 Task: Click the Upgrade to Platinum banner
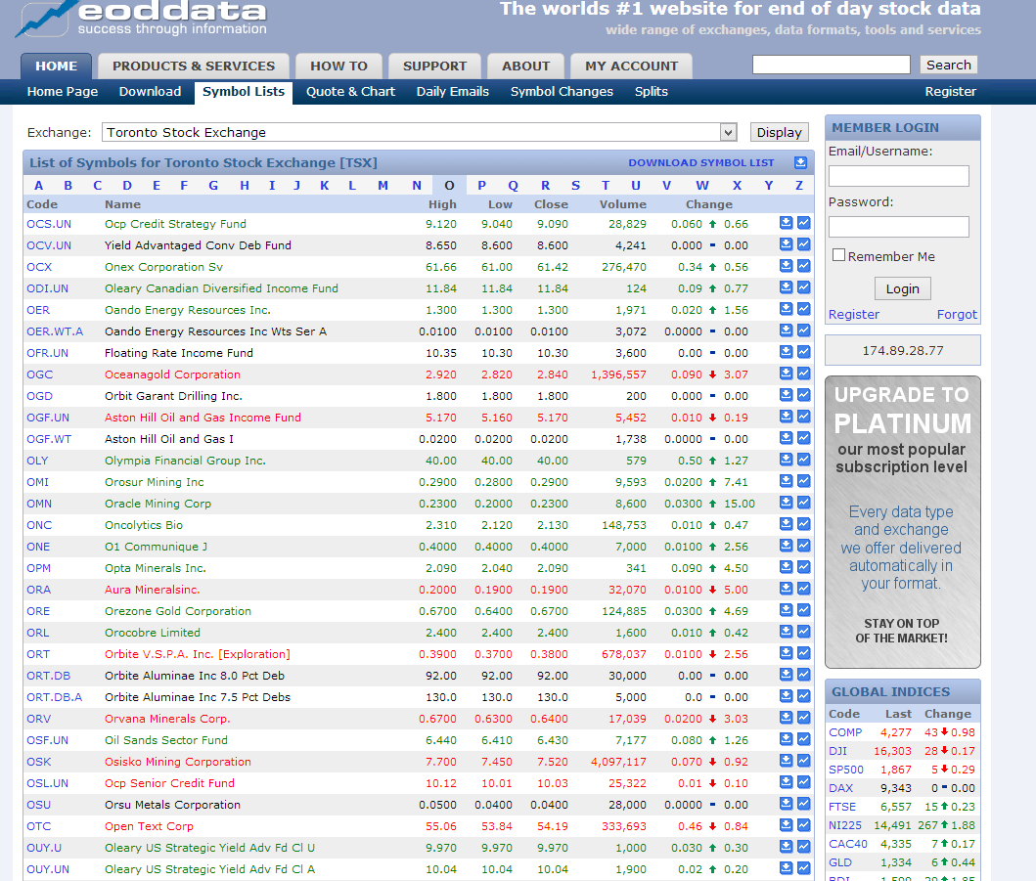(x=903, y=522)
